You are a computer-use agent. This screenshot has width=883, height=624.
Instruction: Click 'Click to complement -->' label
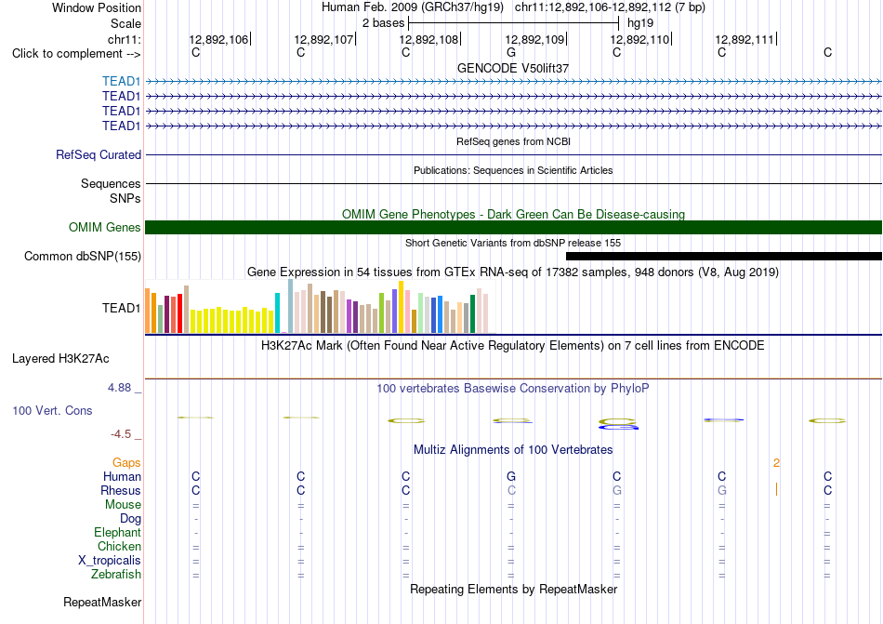pos(76,54)
